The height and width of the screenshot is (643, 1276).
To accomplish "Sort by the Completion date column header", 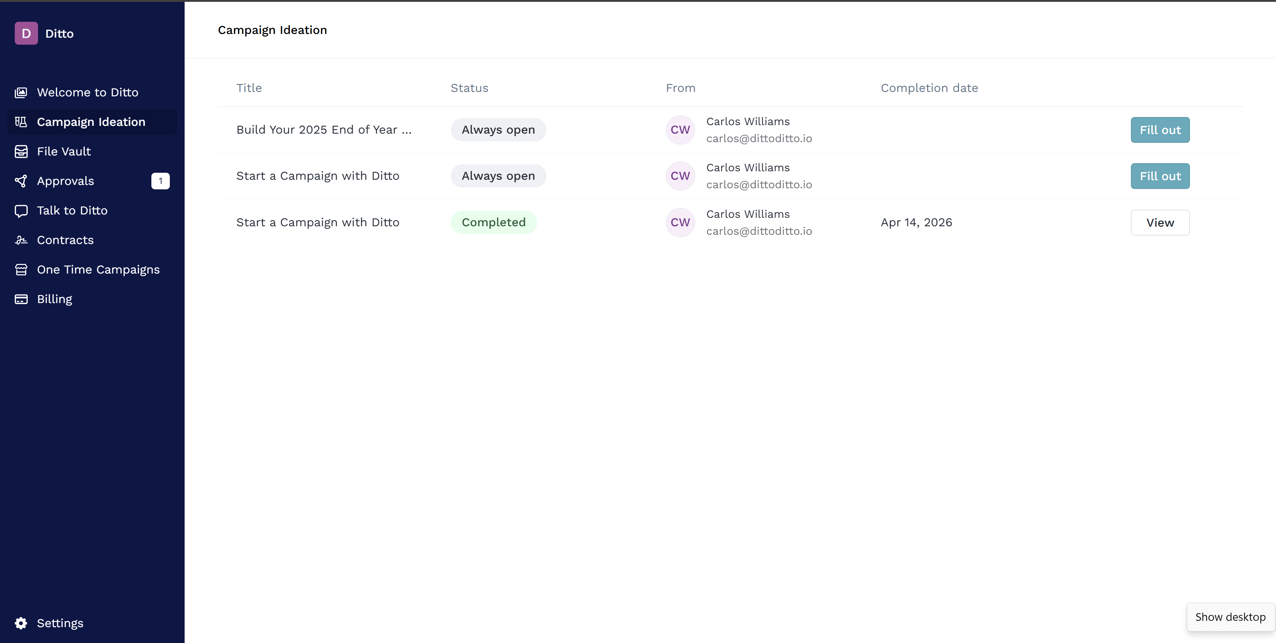I will [x=929, y=88].
